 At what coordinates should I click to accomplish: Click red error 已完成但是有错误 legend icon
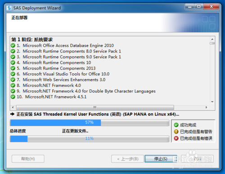click(176, 138)
